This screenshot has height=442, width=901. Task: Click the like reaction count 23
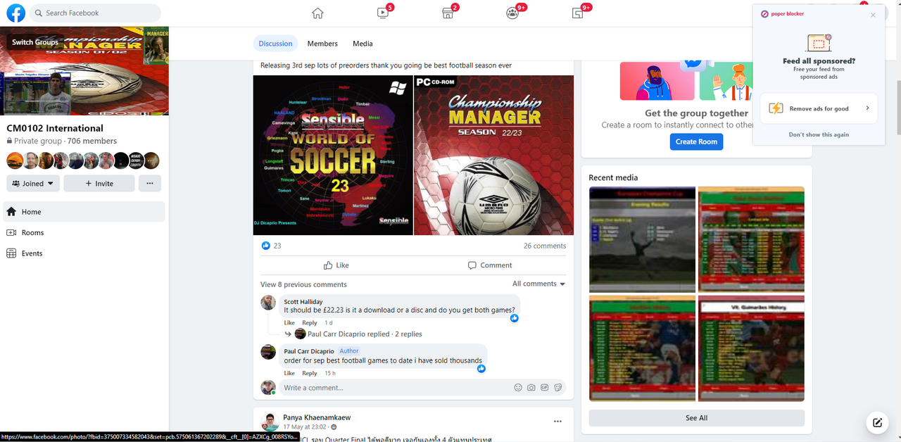[277, 246]
